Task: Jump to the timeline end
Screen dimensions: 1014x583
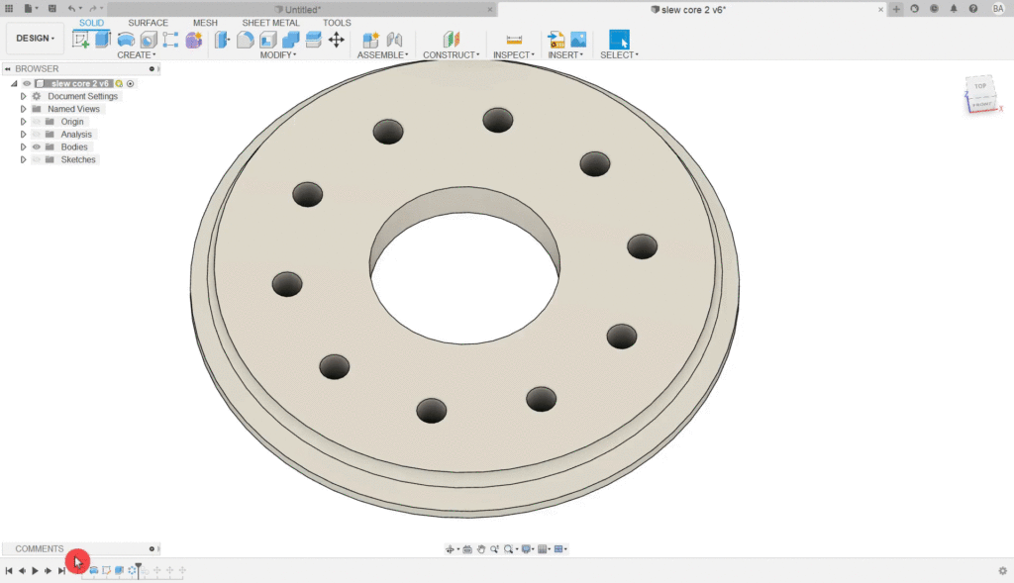Action: (x=61, y=571)
